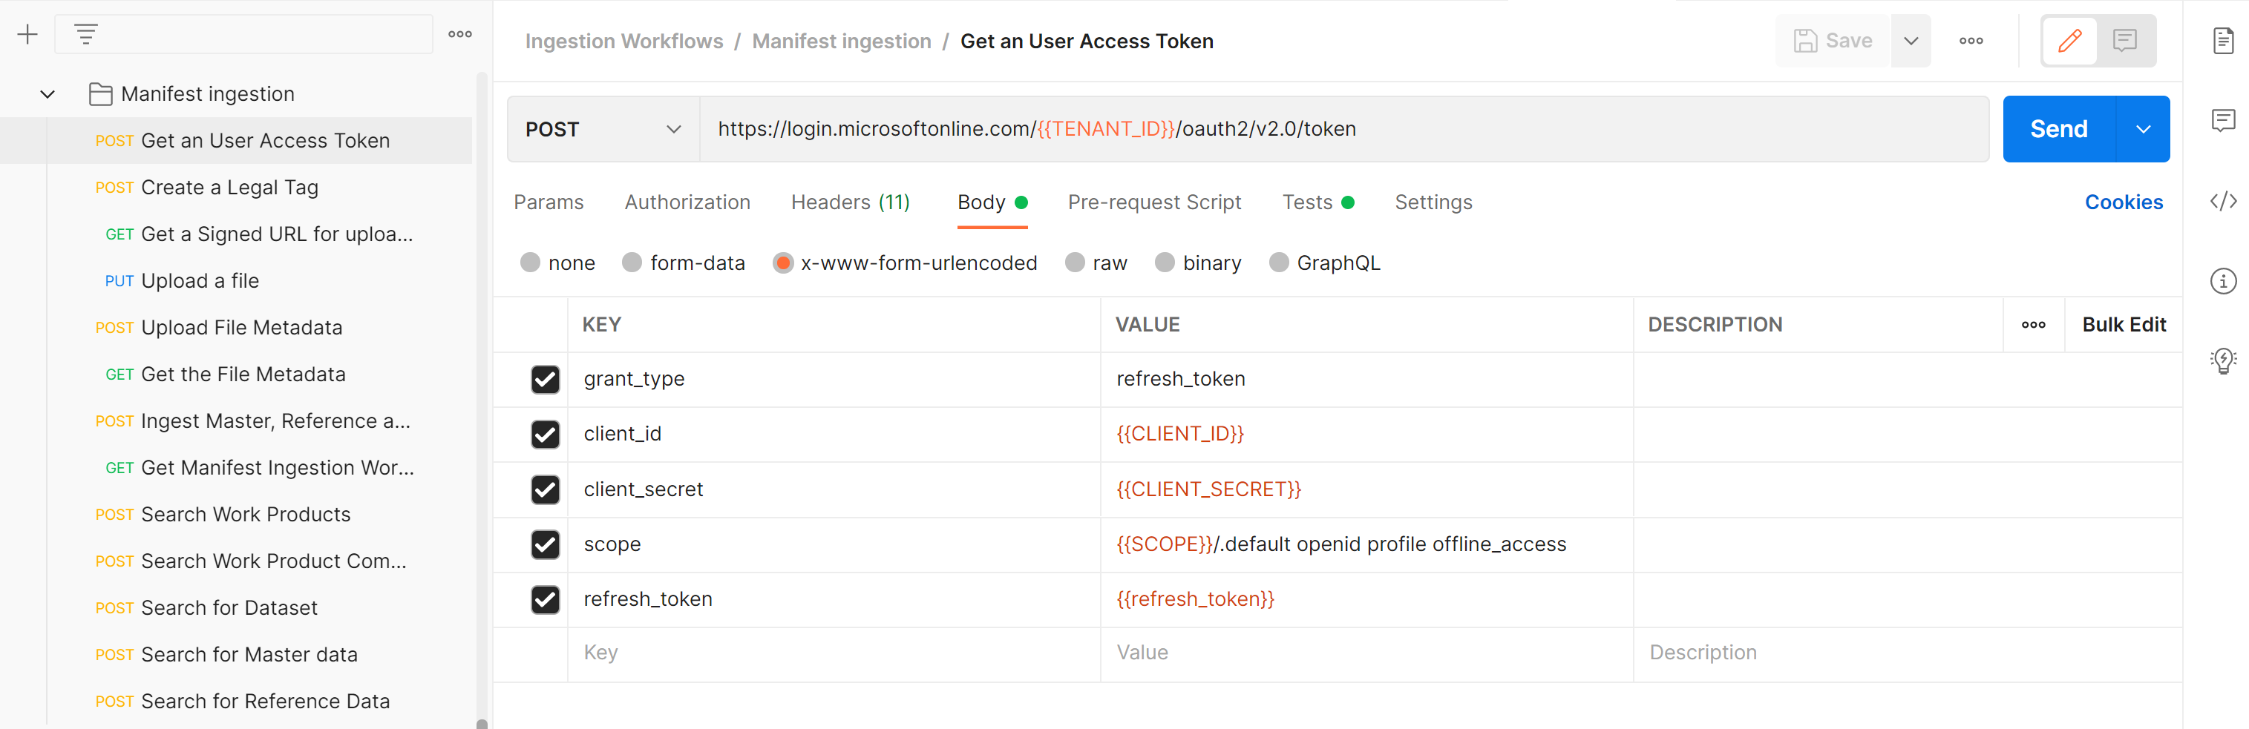Select the Upload a file request

point(200,281)
